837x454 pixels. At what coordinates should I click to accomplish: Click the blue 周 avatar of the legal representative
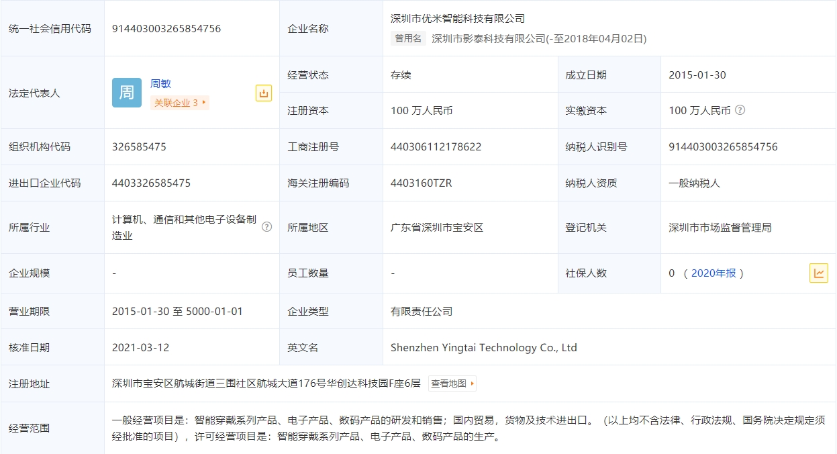127,93
